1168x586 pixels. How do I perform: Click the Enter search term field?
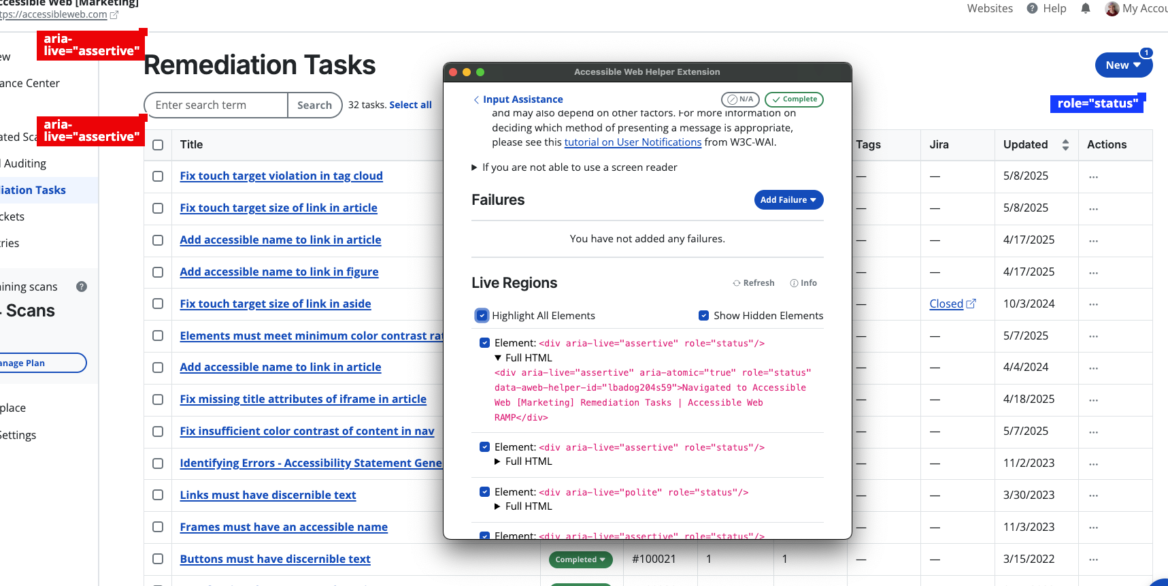(216, 105)
